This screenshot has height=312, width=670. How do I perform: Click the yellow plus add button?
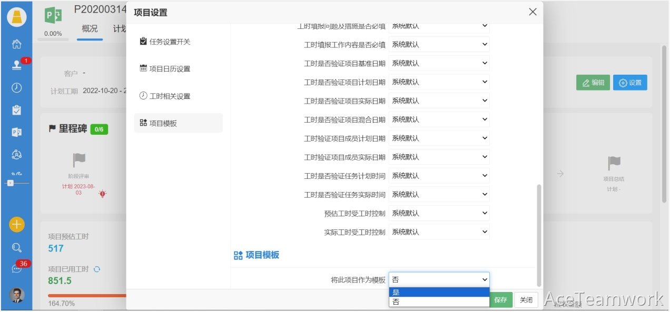point(16,225)
